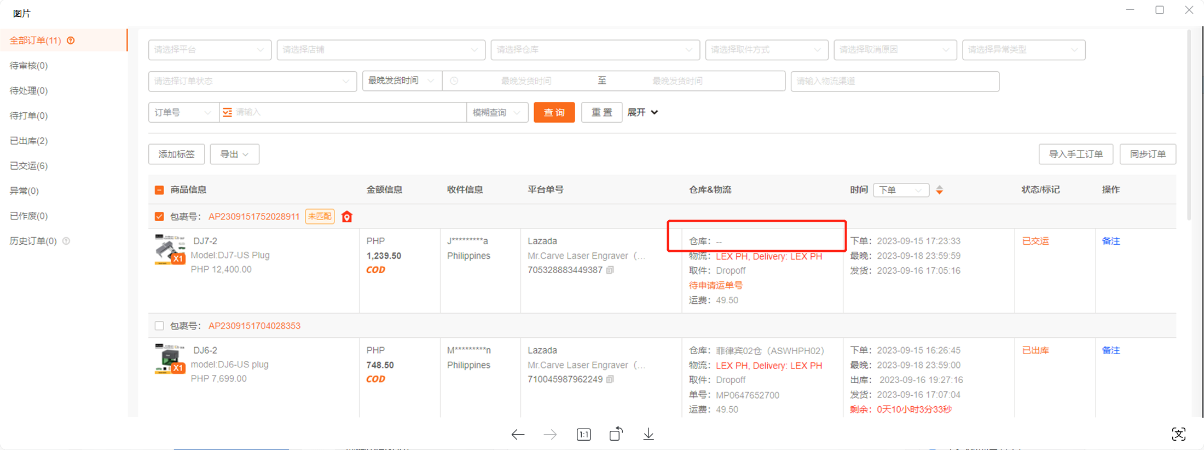Select 已作废(0) tab
The image size is (1204, 450).
tap(28, 216)
